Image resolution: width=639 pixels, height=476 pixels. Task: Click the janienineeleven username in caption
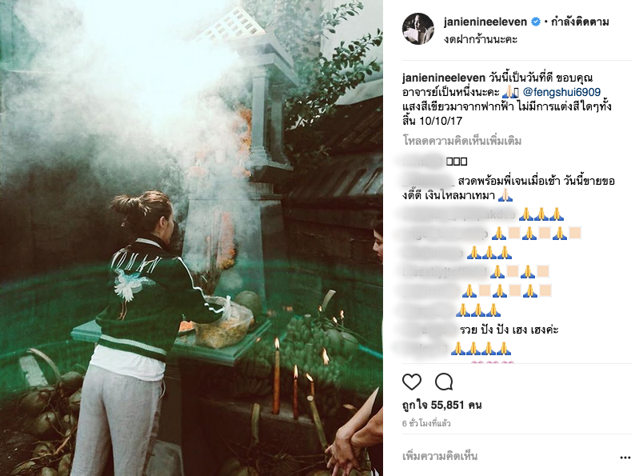point(443,78)
